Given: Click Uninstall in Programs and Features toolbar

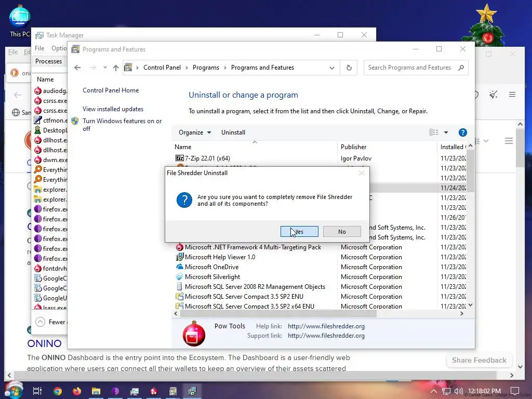Looking at the screenshot, I should pos(233,132).
